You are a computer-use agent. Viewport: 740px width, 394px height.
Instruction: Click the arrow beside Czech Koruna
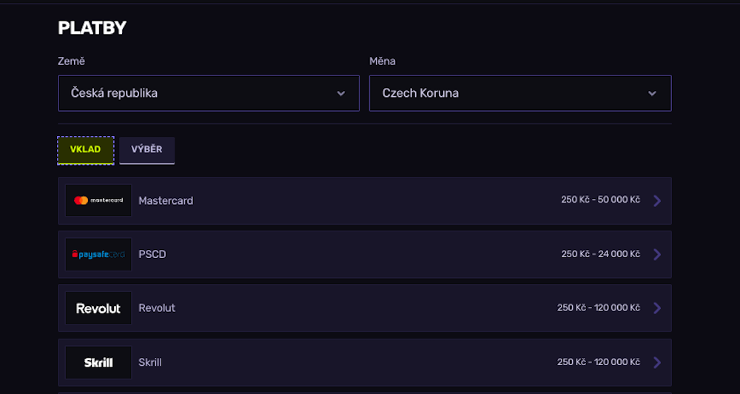pos(652,94)
